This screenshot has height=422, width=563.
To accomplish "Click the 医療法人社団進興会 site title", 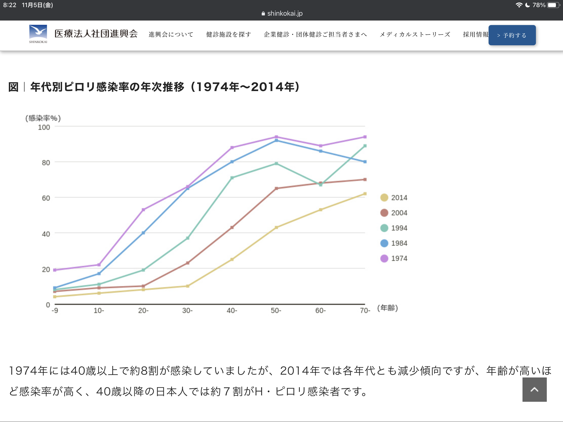I will pyautogui.click(x=96, y=34).
